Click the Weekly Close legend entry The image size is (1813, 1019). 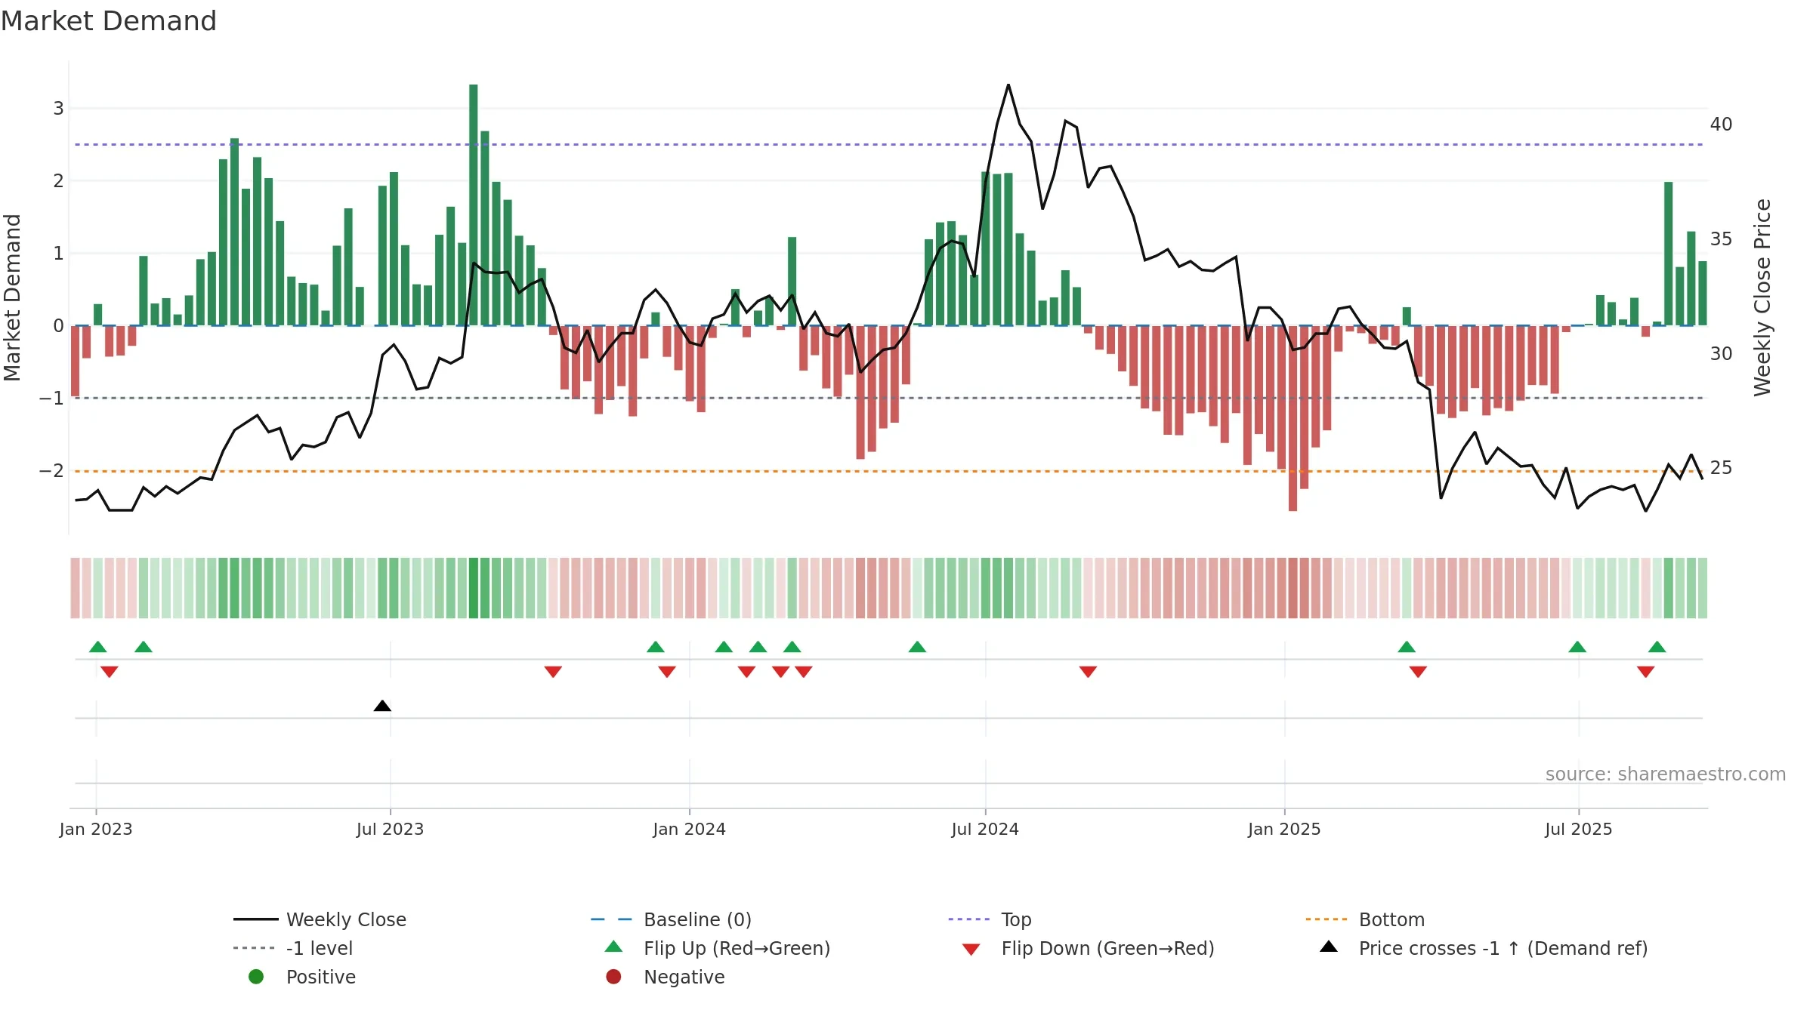click(x=320, y=919)
